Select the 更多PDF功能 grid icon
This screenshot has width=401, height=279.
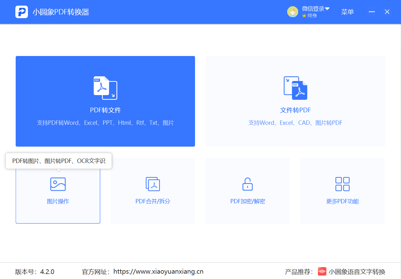coord(342,184)
